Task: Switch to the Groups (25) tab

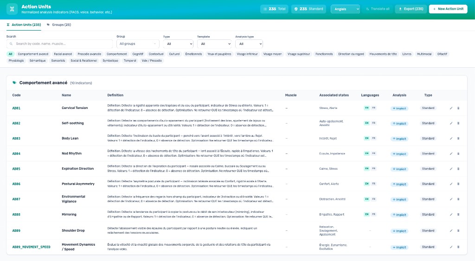Action: [x=59, y=25]
